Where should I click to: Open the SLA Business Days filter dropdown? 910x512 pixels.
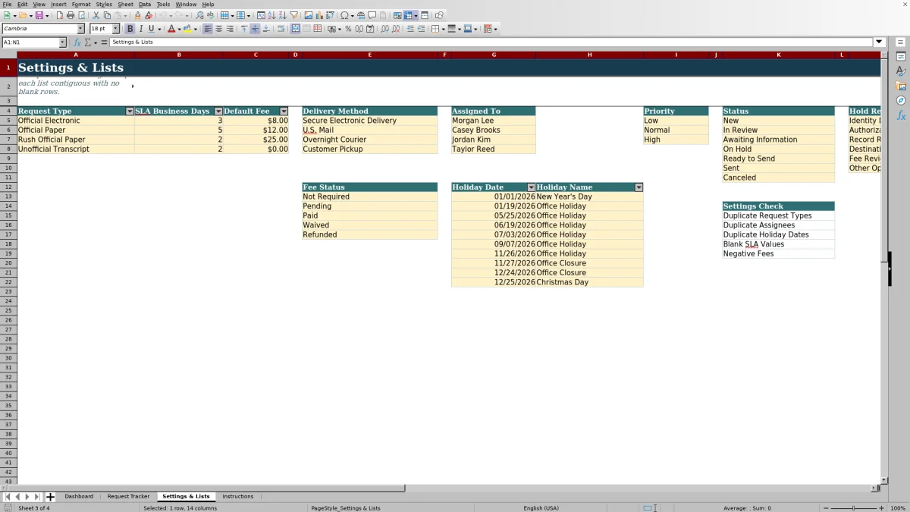click(218, 112)
